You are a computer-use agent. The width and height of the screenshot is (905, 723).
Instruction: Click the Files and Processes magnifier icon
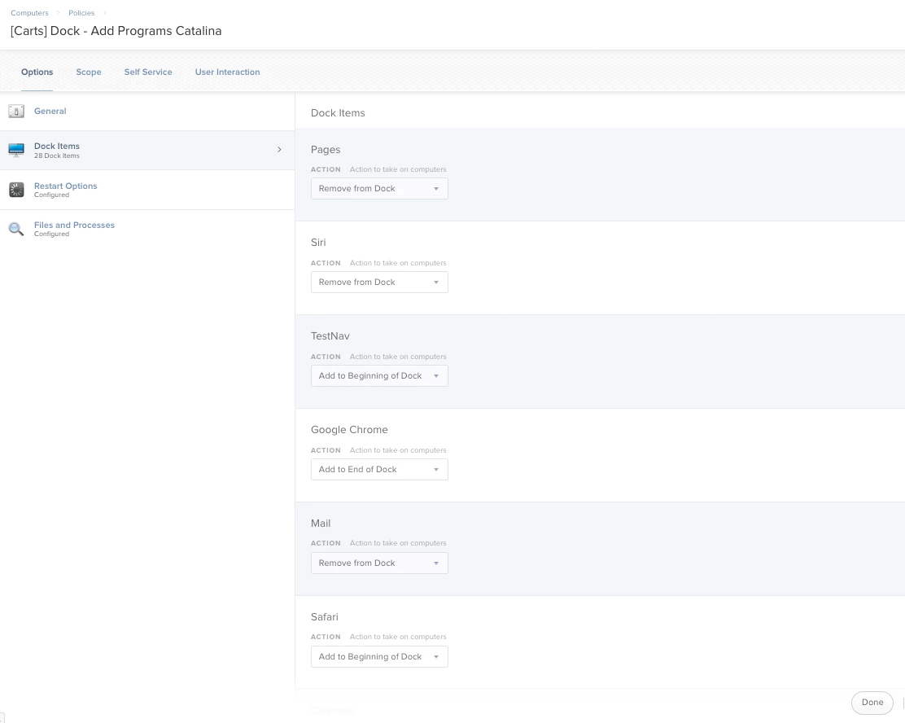click(16, 229)
